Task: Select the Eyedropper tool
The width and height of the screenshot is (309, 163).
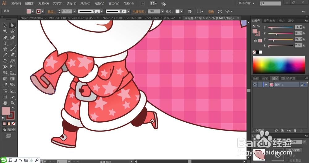Action: 5,85
